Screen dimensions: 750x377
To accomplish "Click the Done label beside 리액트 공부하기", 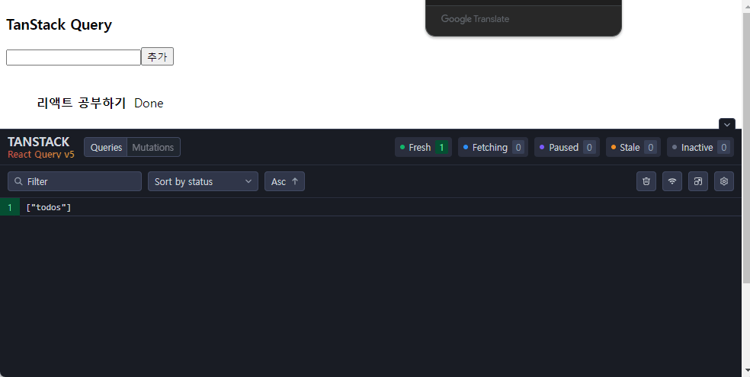I will coord(149,104).
